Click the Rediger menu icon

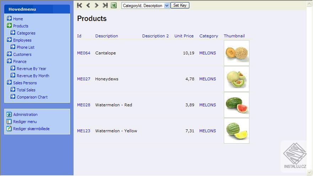[9, 122]
